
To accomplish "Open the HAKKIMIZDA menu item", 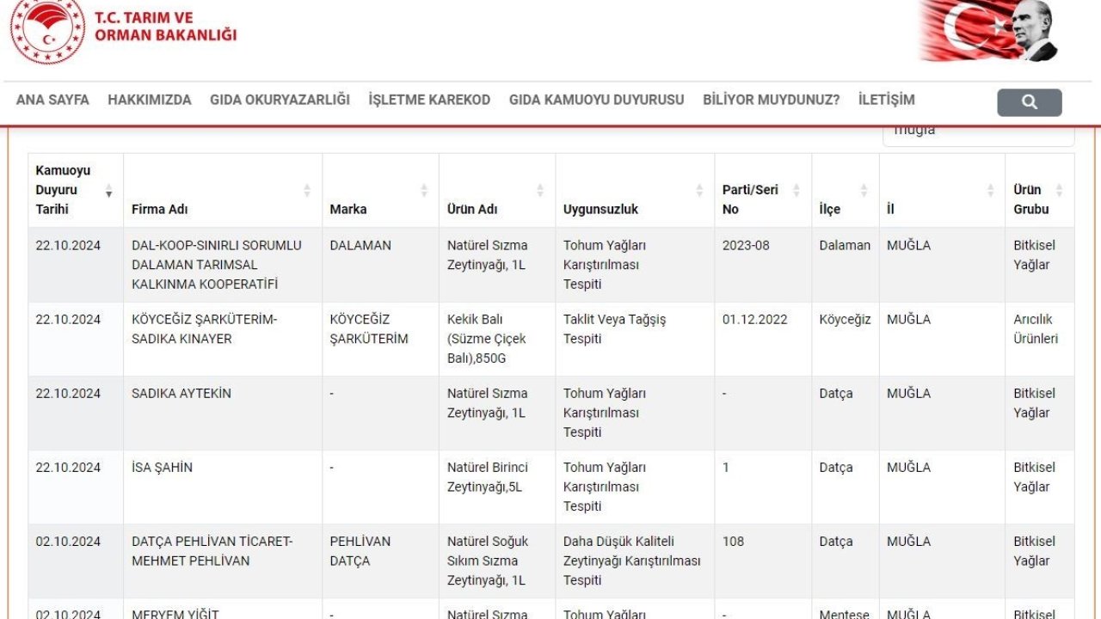I will [150, 100].
